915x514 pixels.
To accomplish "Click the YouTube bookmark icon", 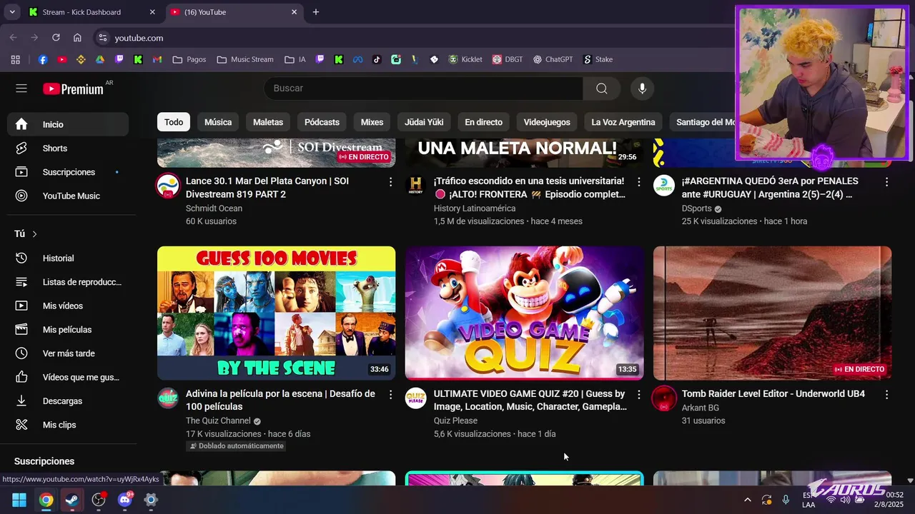I will [62, 59].
